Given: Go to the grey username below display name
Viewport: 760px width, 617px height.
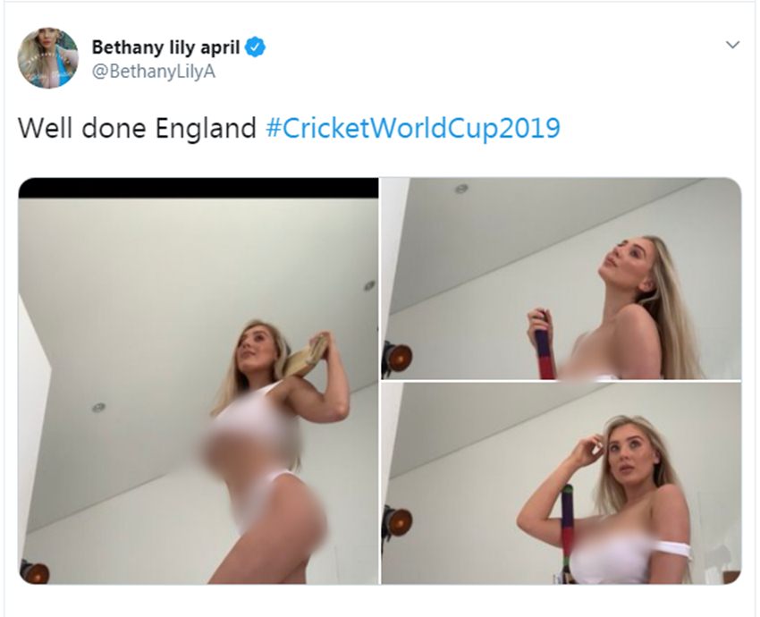Looking at the screenshot, I should 154,72.
